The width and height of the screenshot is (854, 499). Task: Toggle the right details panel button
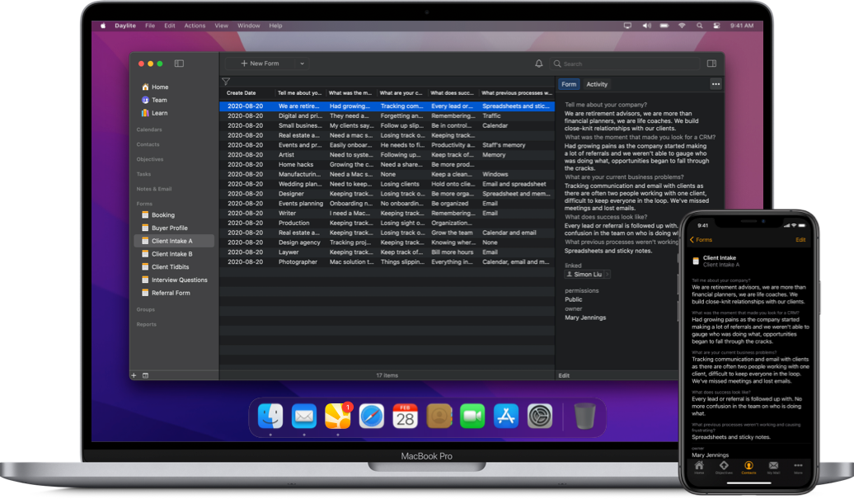(711, 64)
